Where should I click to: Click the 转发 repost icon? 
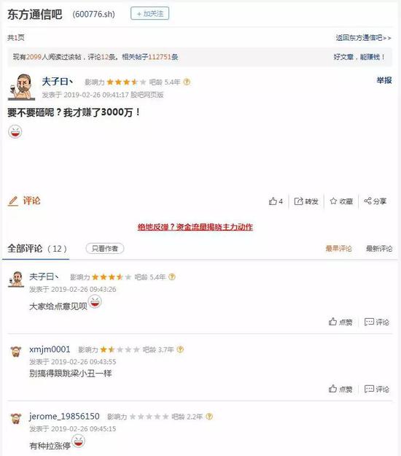point(306,201)
